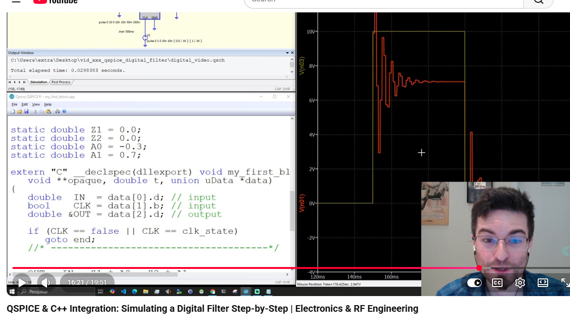Image resolution: width=570 pixels, height=317 pixels.
Task: Play the YouTube video
Action: pyautogui.click(x=22, y=283)
